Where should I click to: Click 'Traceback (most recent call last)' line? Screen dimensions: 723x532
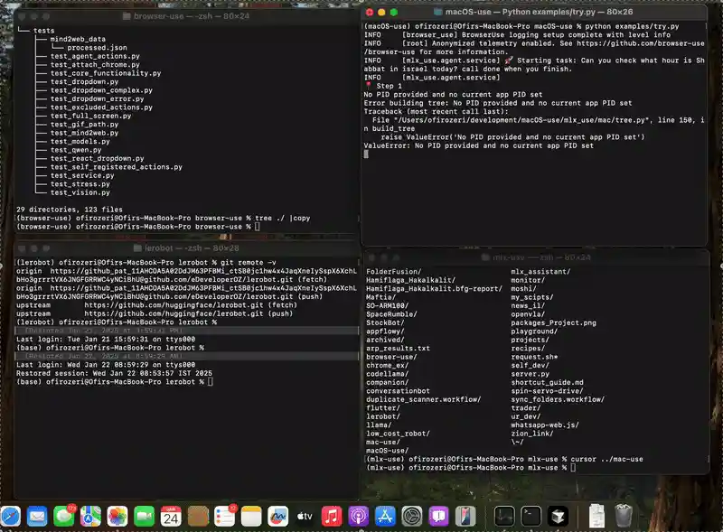coord(436,112)
